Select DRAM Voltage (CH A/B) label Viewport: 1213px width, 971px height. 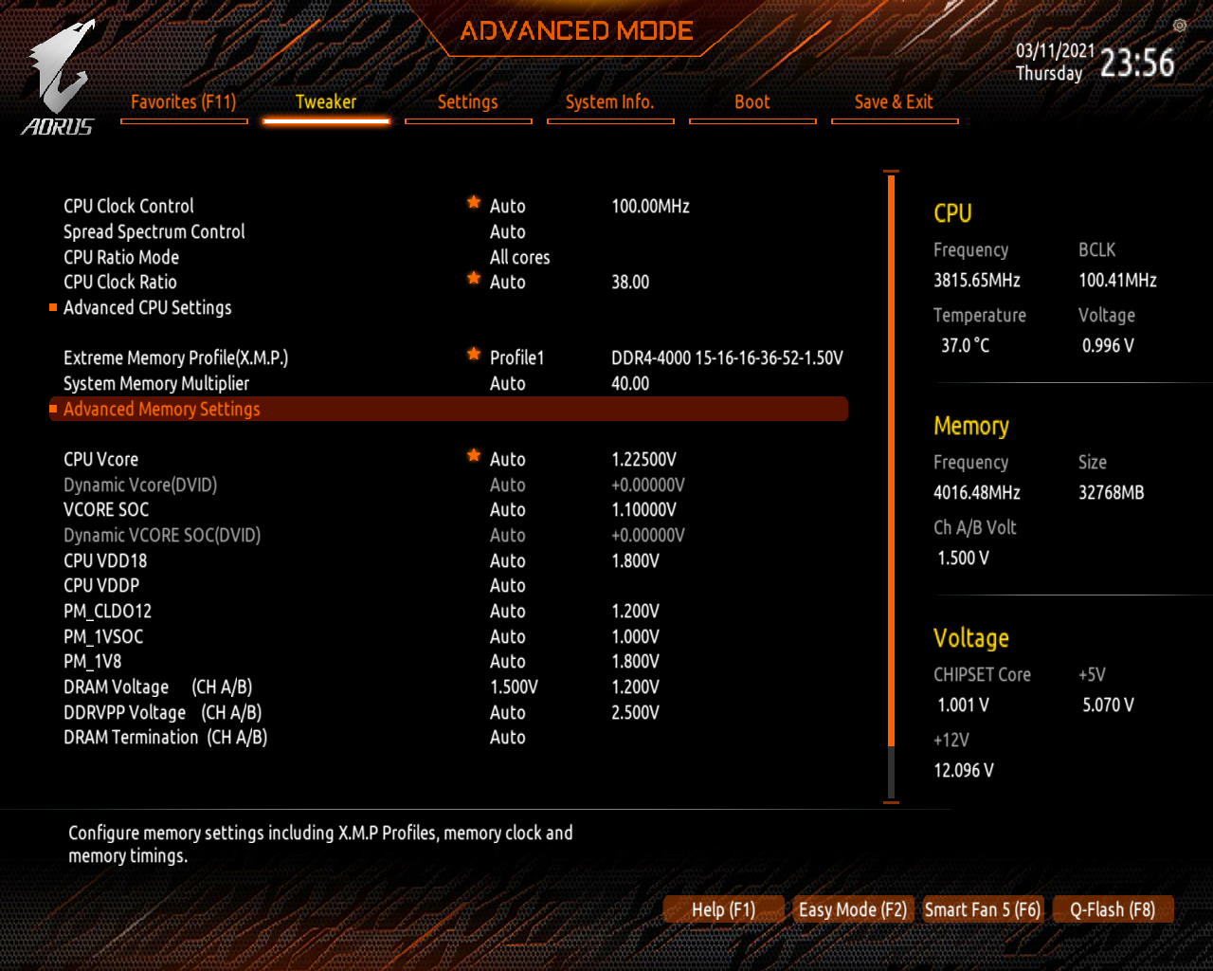[x=158, y=687]
